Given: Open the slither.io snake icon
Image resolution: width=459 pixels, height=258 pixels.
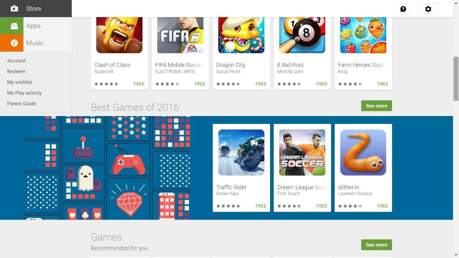Looking at the screenshot, I should tap(363, 152).
